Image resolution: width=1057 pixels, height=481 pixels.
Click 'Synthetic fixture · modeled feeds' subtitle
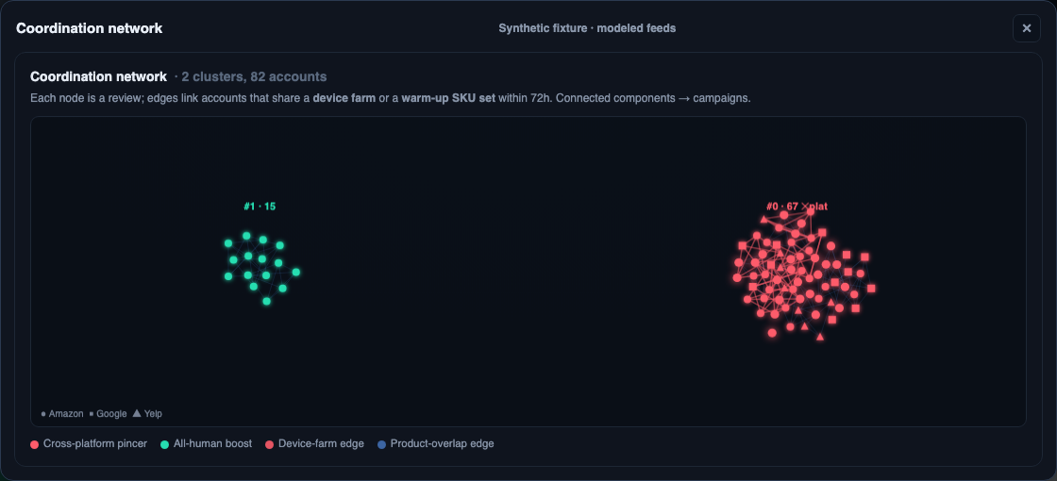click(x=587, y=28)
